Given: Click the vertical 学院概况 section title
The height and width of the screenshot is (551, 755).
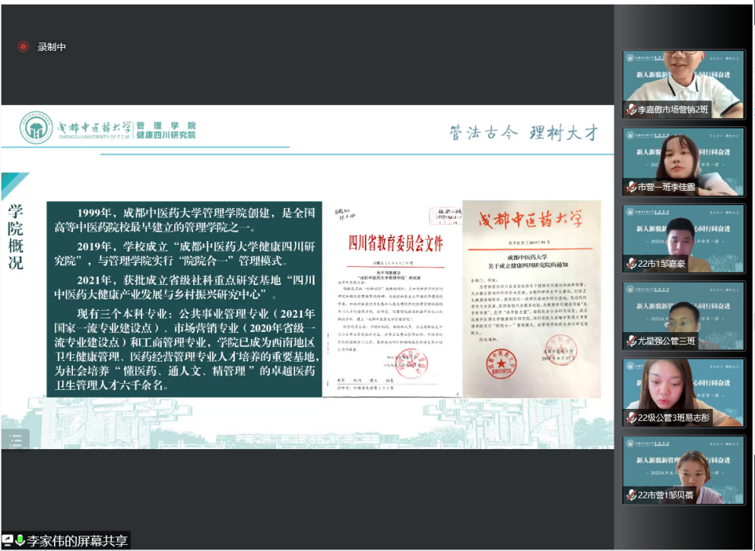Looking at the screenshot, I should (15, 237).
